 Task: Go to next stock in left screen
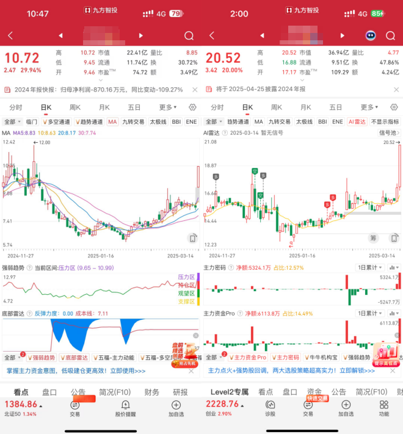(x=140, y=35)
